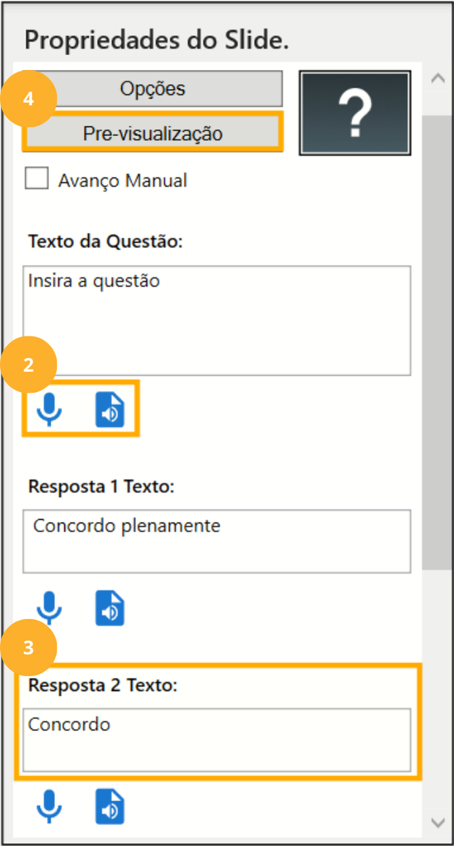
Task: Click the audio file icon under Resposta 2
Action: point(110,806)
